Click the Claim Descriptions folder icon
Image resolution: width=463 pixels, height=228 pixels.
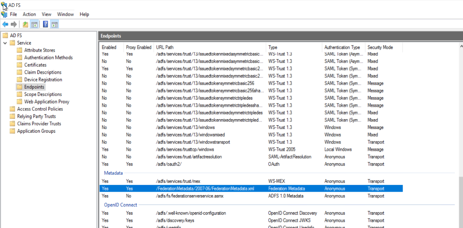pos(19,72)
